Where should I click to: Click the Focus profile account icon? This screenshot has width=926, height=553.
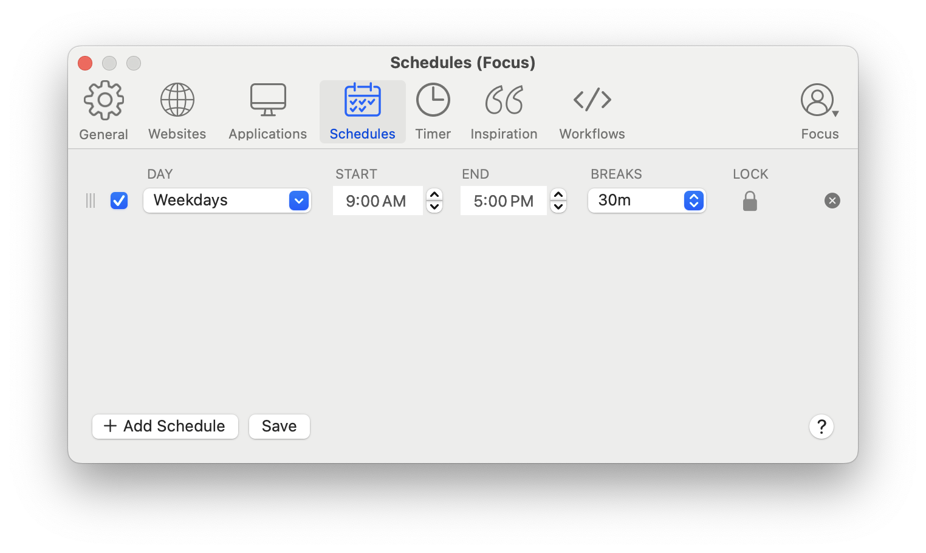click(818, 101)
